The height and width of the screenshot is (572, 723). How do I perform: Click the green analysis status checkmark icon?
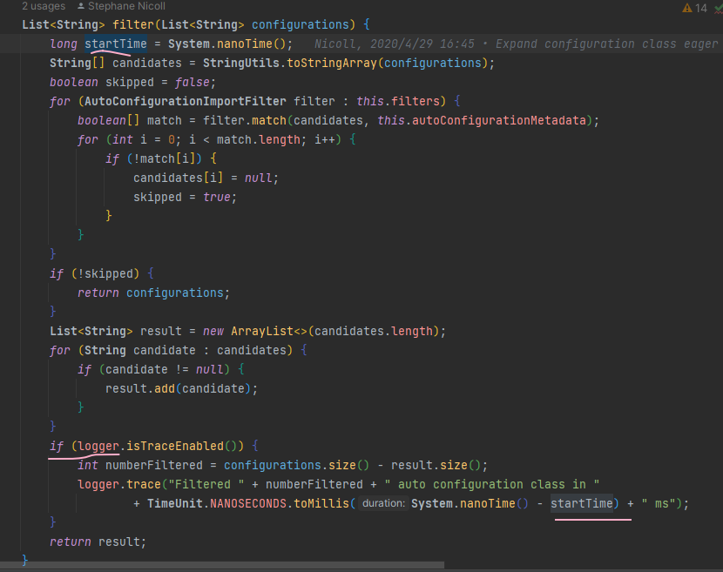pyautogui.click(x=718, y=6)
